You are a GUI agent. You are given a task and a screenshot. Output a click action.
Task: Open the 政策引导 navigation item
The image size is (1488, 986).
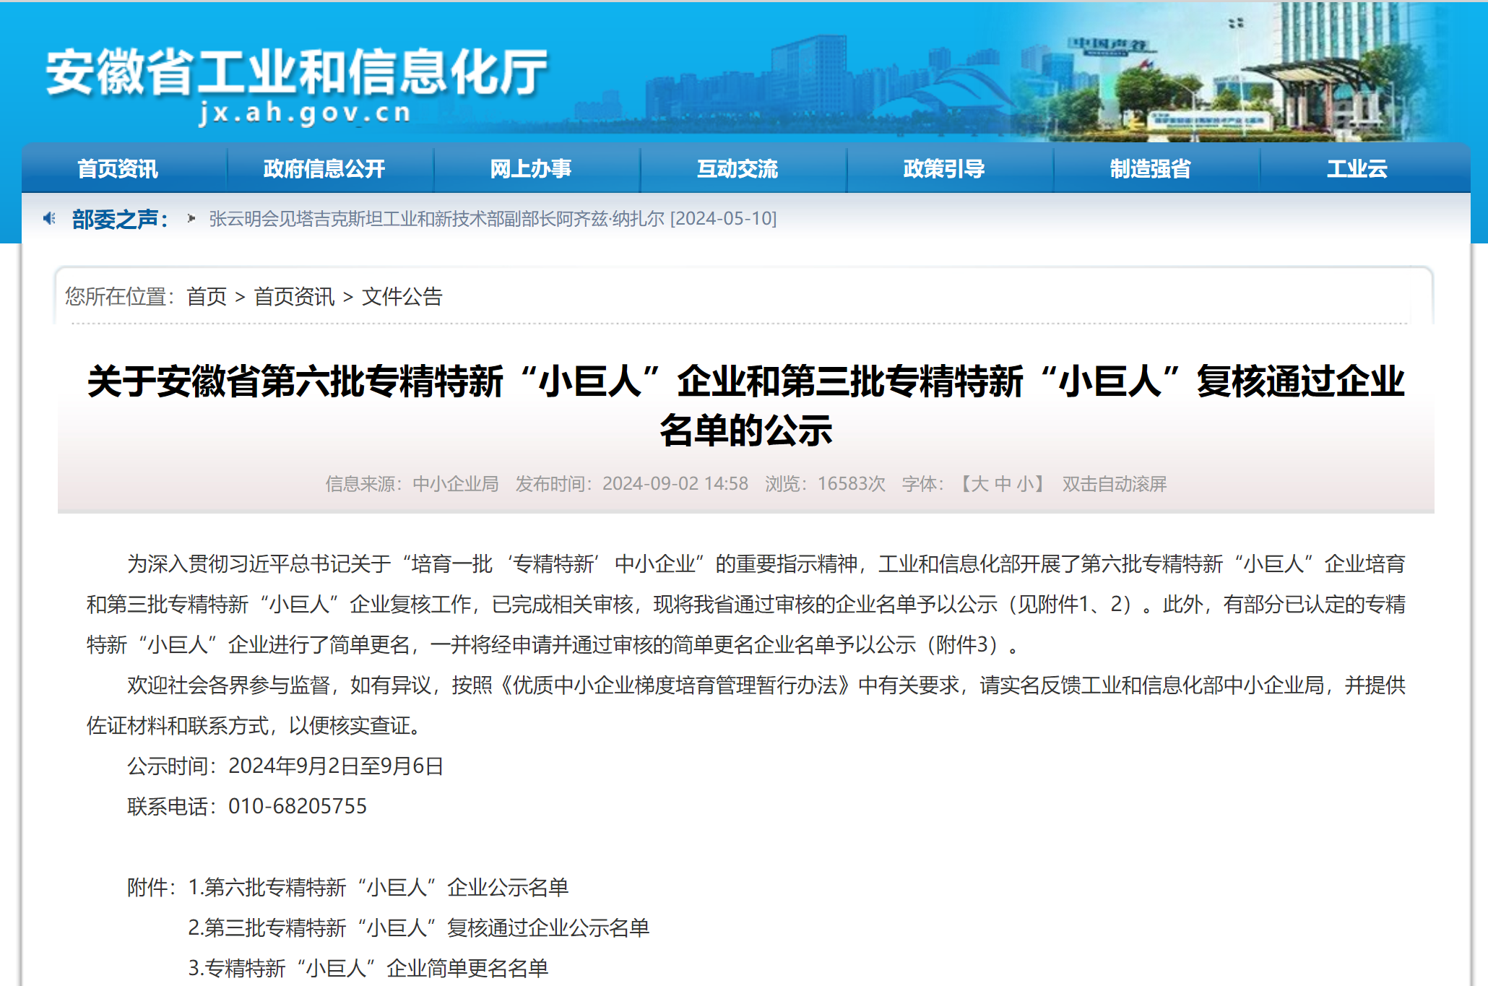[944, 169]
